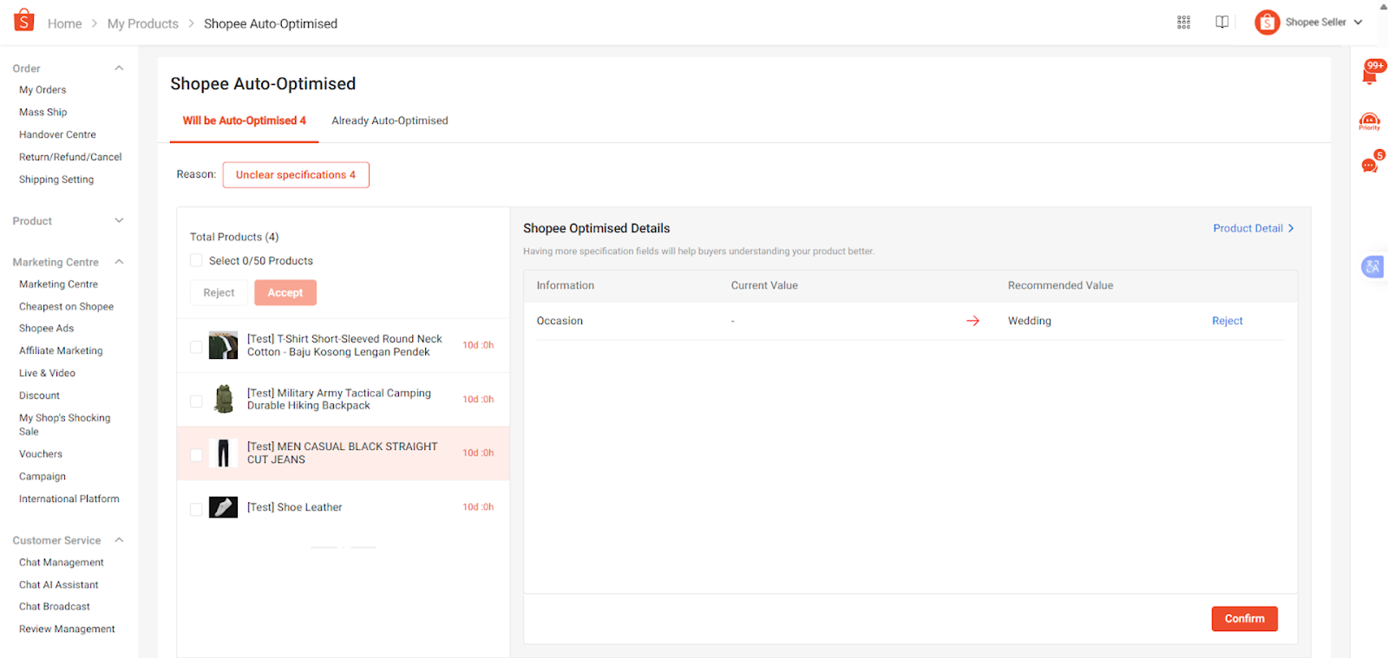Open the apps grid menu icon

pos(1183,23)
